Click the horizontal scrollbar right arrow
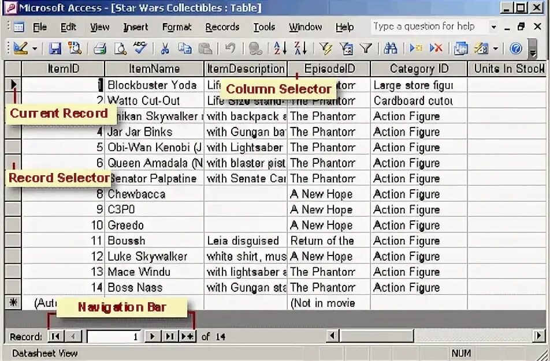The image size is (550, 361). 539,336
